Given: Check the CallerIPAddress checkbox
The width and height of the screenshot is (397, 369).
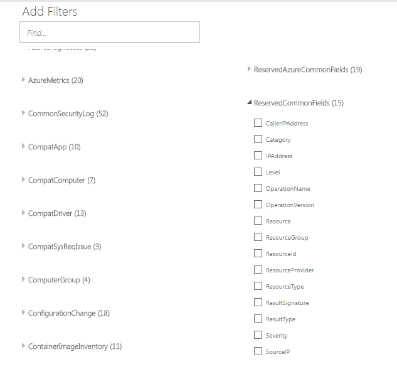Looking at the screenshot, I should coord(258,123).
